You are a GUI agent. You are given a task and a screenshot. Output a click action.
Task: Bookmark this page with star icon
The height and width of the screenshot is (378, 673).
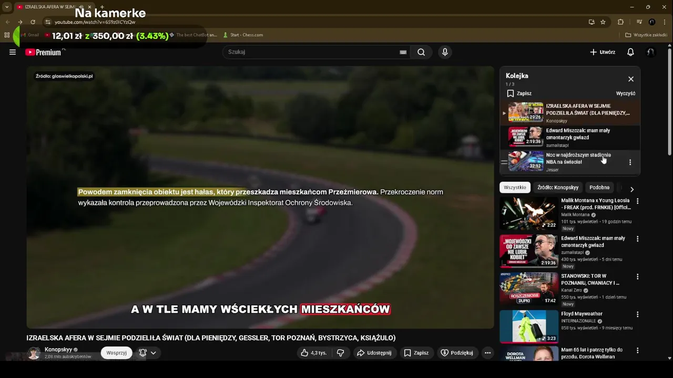(603, 22)
